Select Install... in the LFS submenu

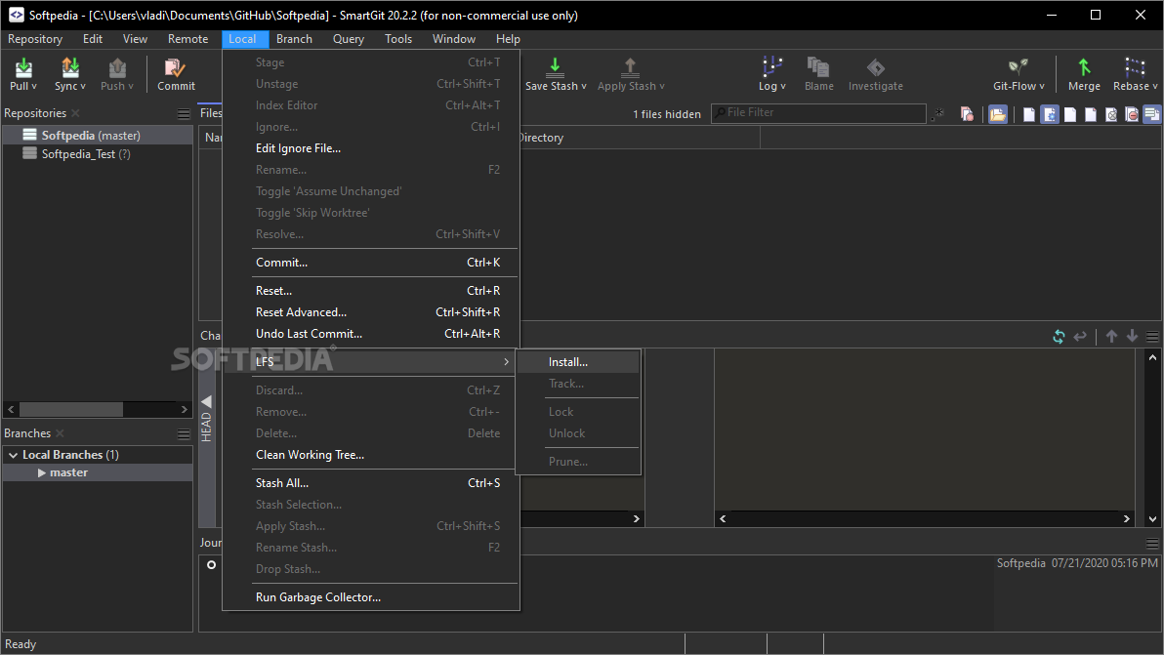[x=578, y=362]
